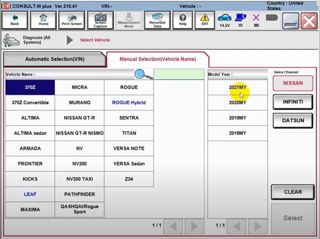Go to Home screen icon
The width and height of the screenshot is (320, 239).
click(x=43, y=20)
